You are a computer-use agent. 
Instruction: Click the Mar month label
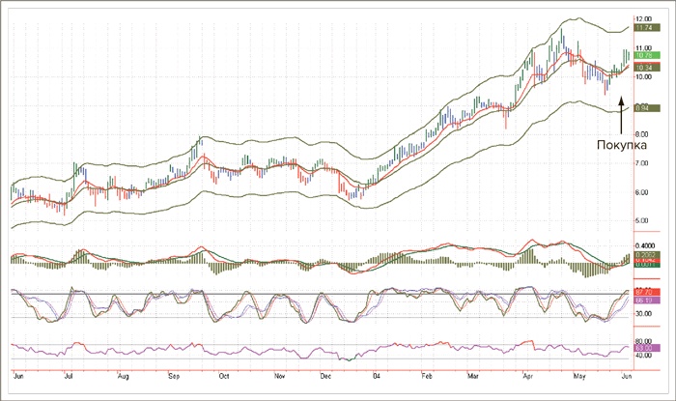[x=475, y=370]
